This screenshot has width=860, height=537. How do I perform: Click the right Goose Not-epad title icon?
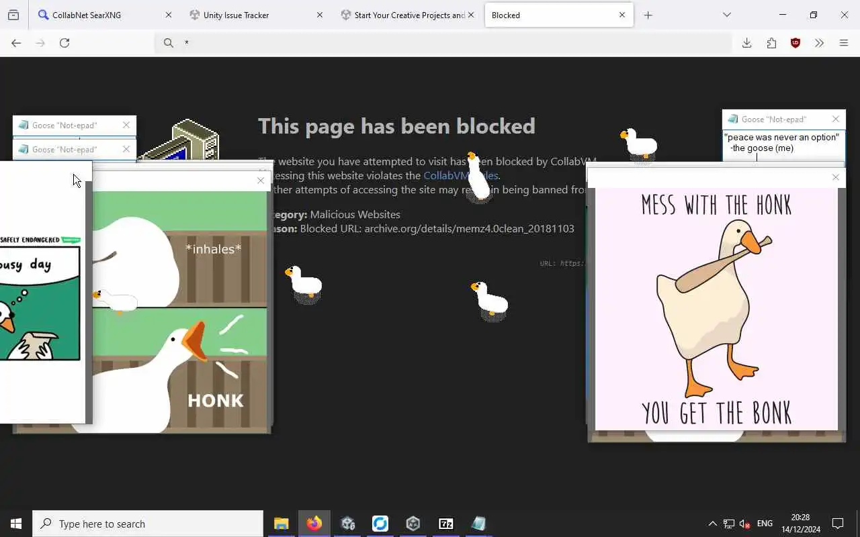coord(733,119)
